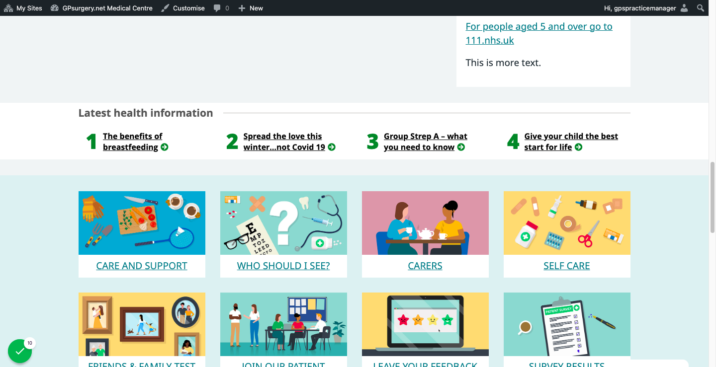Click the 'This is more text.' paragraph

click(503, 63)
